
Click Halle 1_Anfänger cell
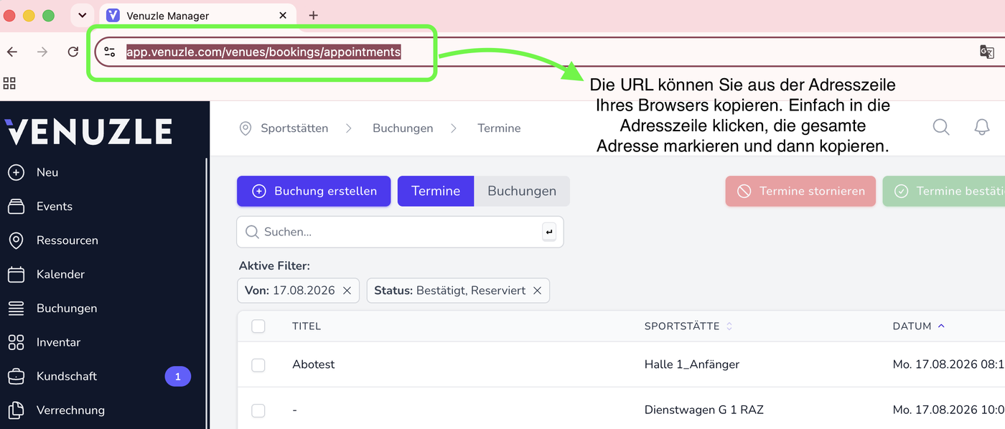click(x=692, y=364)
